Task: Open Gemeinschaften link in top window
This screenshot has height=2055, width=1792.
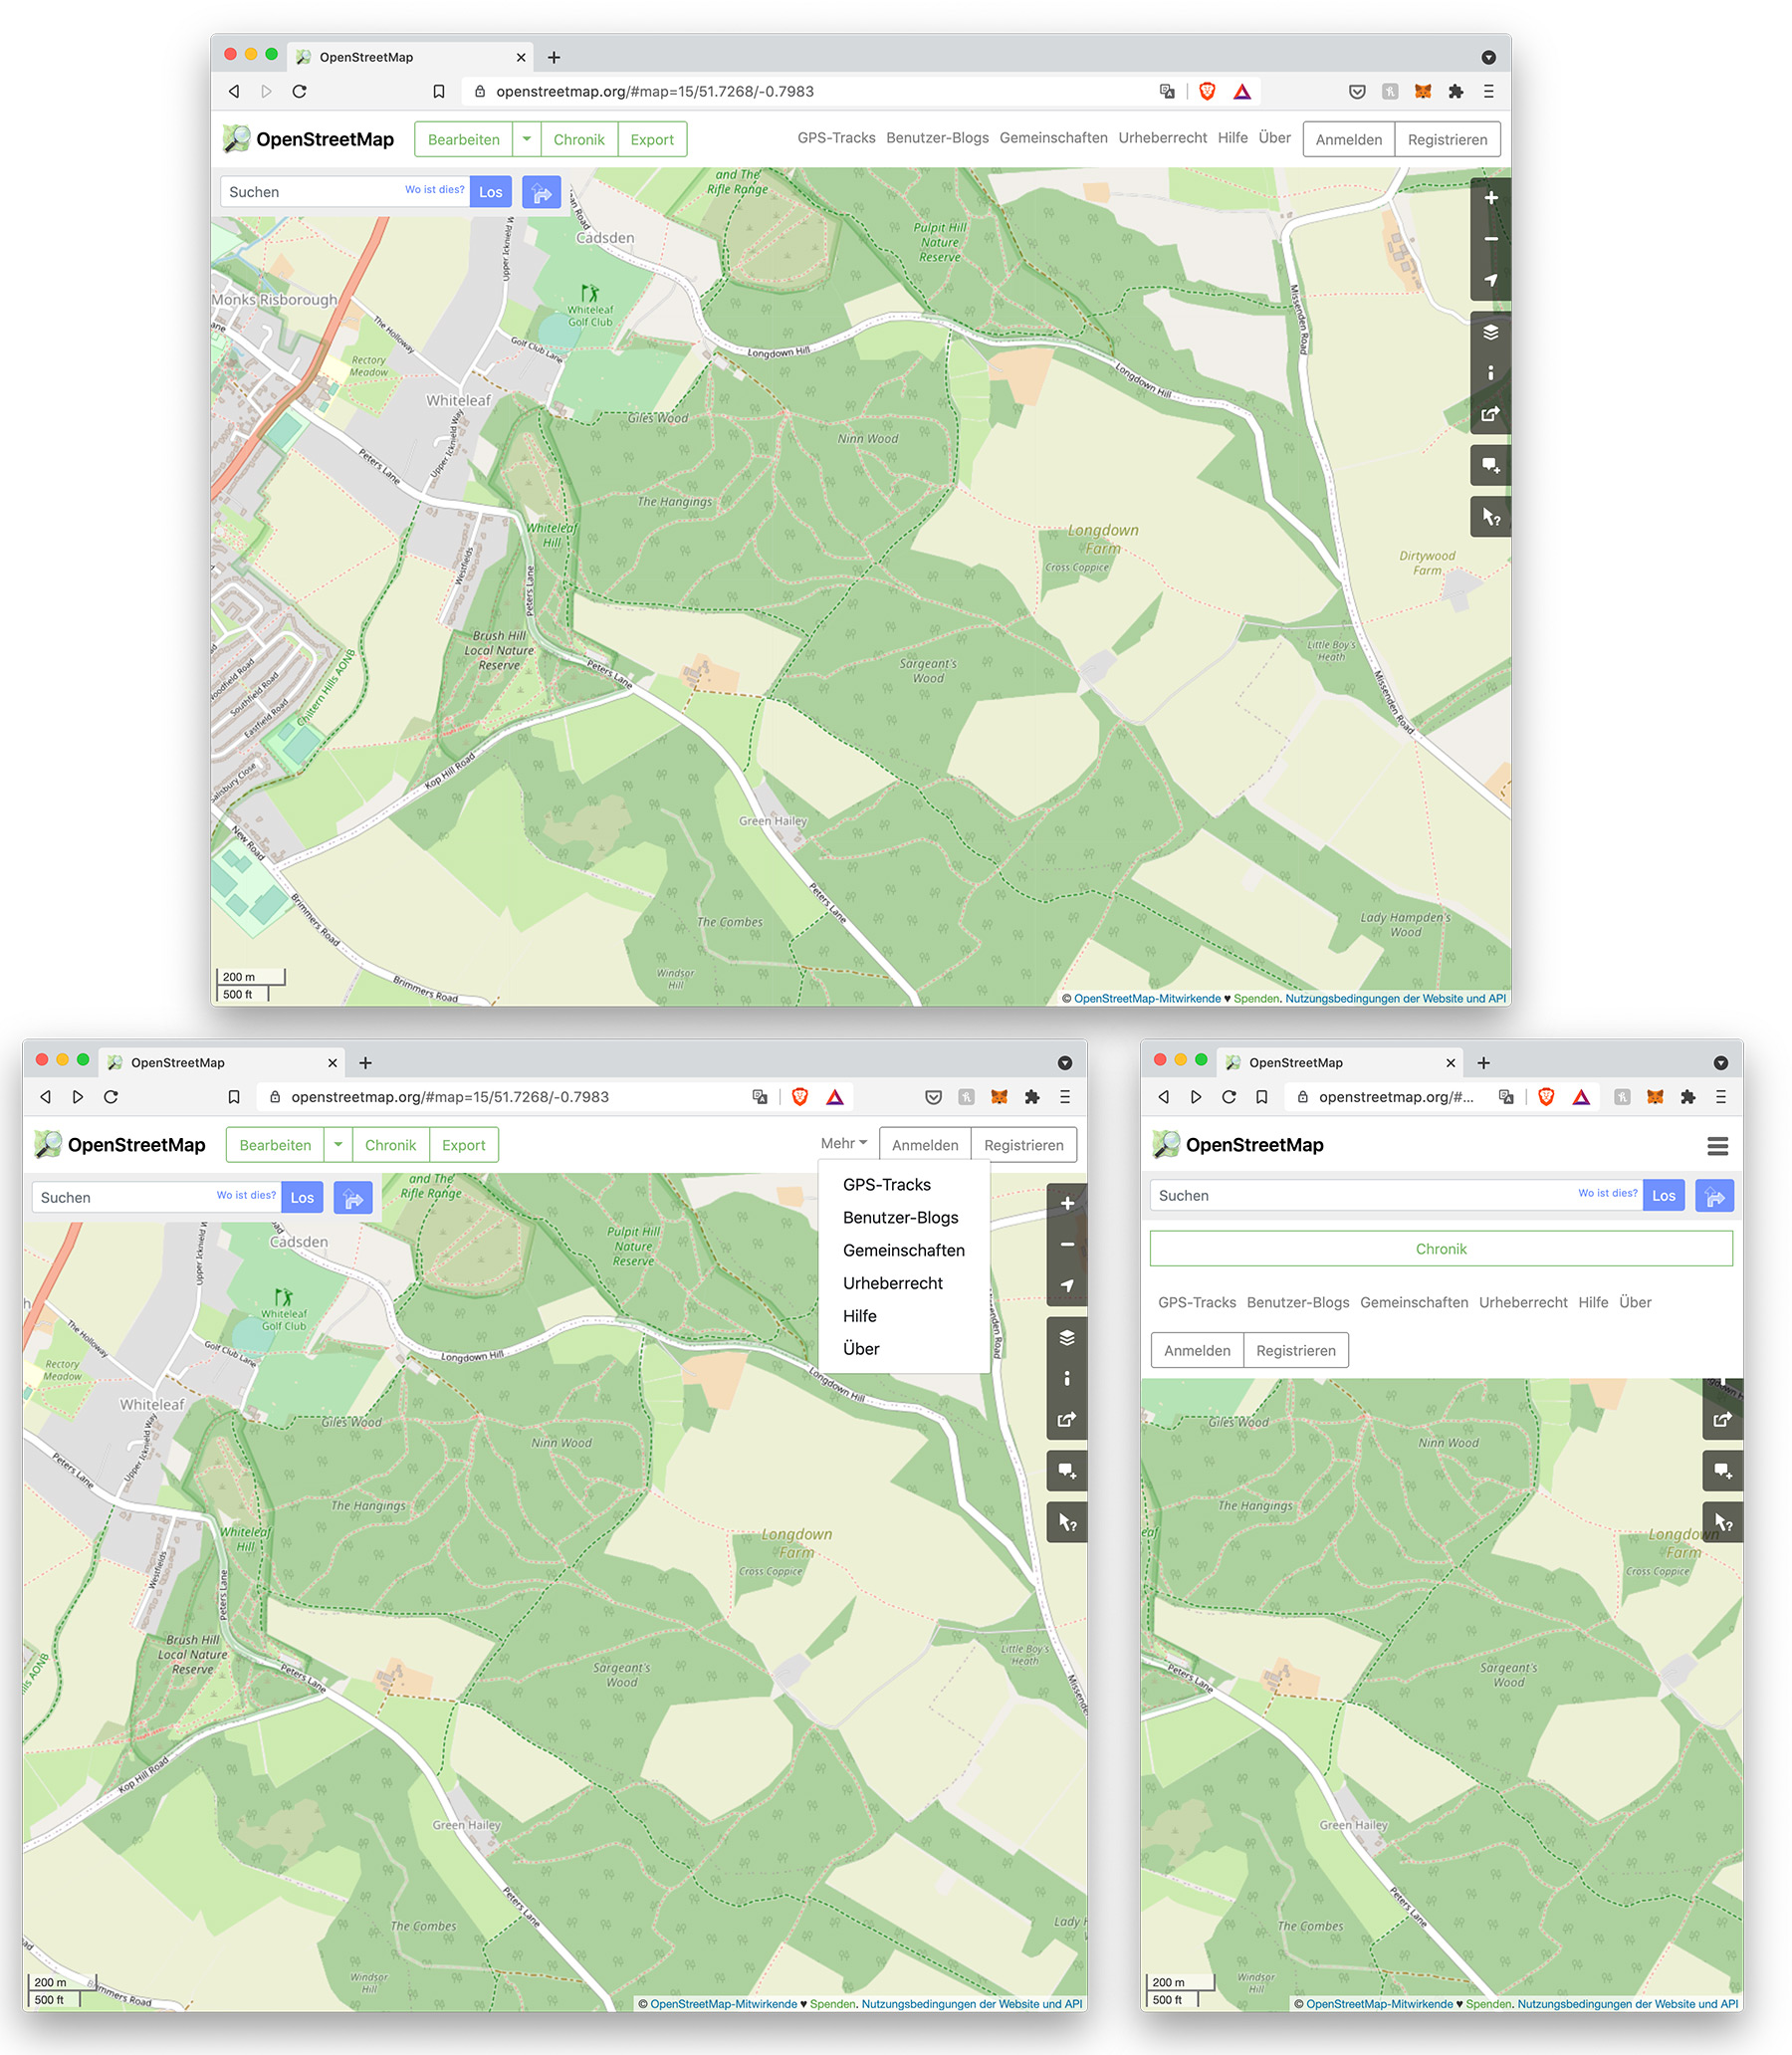Action: [x=1053, y=138]
